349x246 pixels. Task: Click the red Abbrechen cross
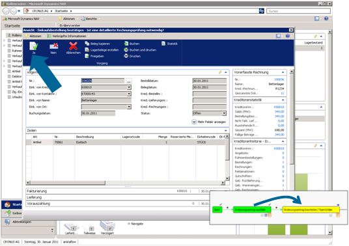[x=73, y=46]
